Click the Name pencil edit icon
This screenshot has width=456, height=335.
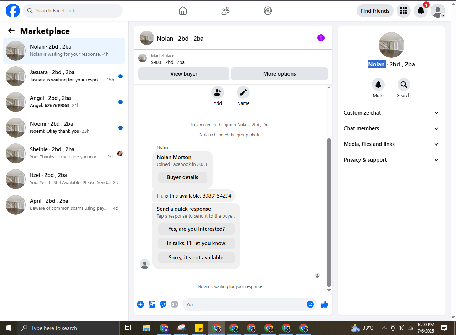tap(243, 93)
